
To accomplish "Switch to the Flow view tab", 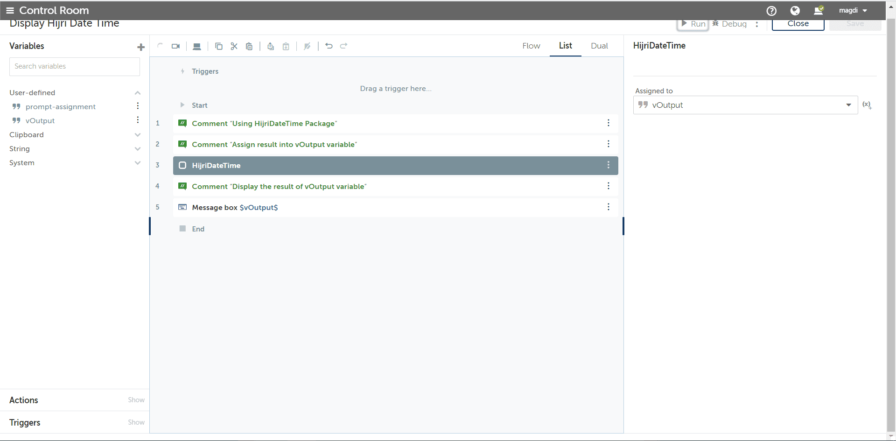I will [x=531, y=46].
